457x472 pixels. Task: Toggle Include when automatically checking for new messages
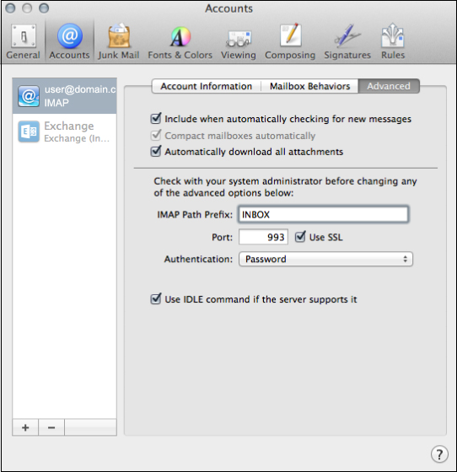click(156, 119)
